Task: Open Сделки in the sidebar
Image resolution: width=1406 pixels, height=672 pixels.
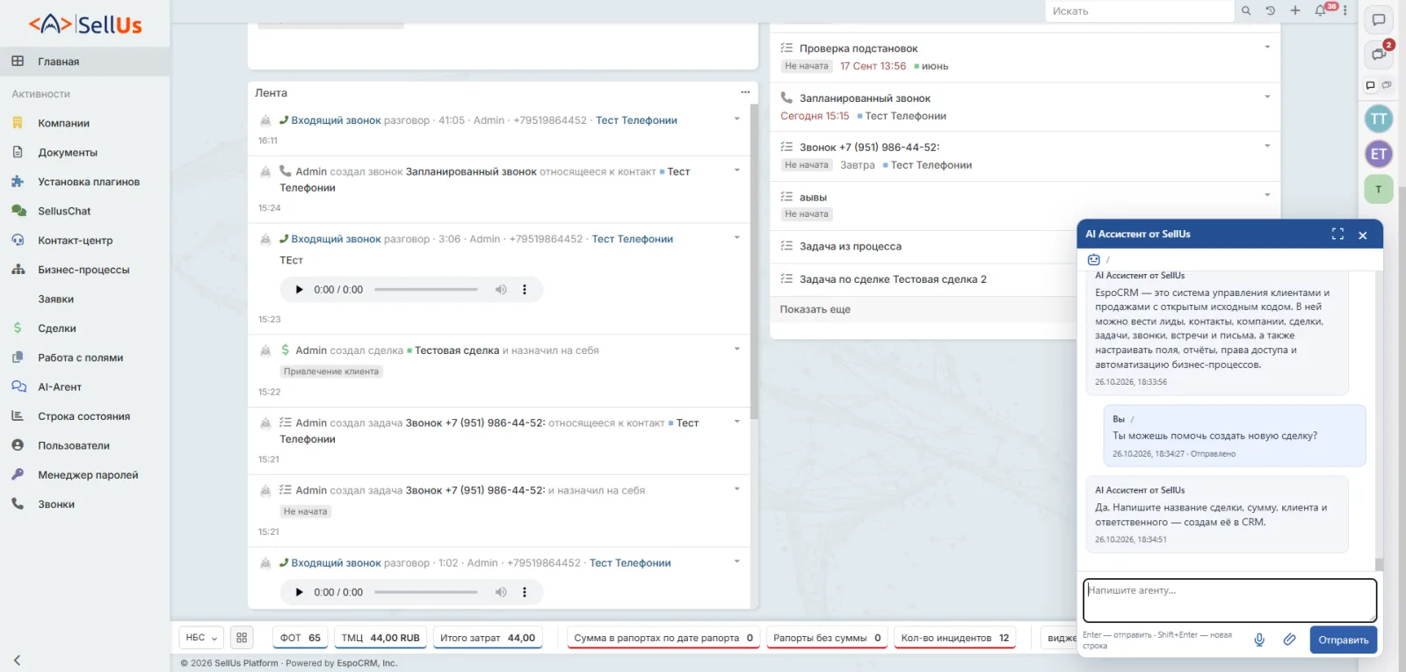Action: tap(57, 329)
